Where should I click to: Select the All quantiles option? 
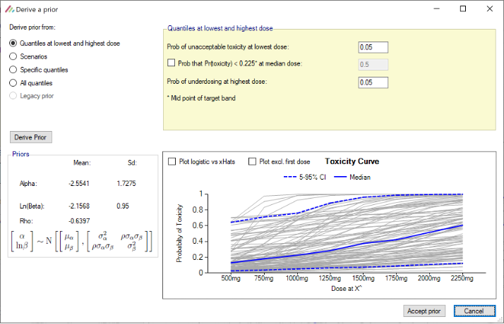[13, 82]
